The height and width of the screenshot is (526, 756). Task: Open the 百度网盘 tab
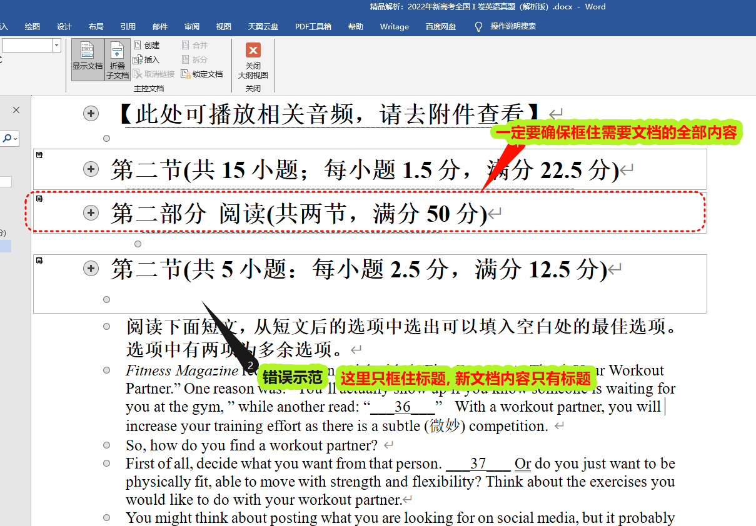click(x=441, y=26)
